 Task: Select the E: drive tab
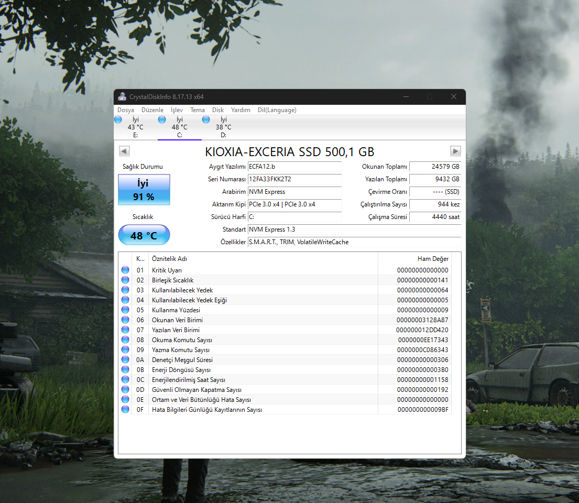coord(136,127)
